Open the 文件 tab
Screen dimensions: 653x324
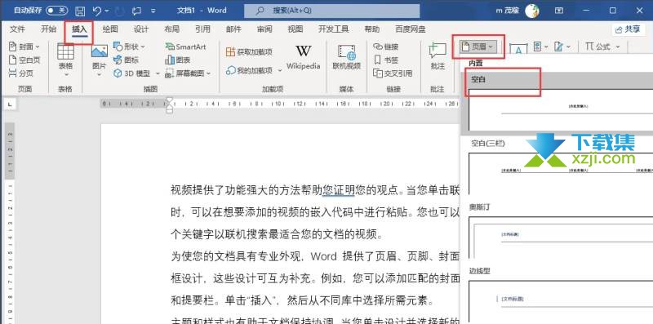(17, 29)
